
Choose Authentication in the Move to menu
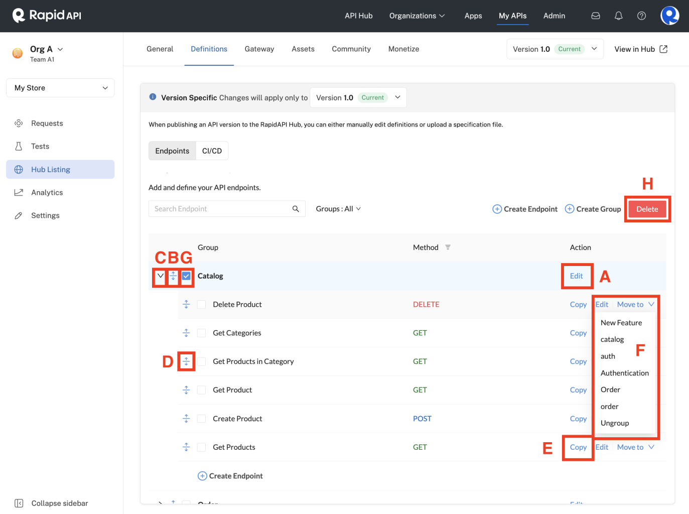click(x=625, y=373)
